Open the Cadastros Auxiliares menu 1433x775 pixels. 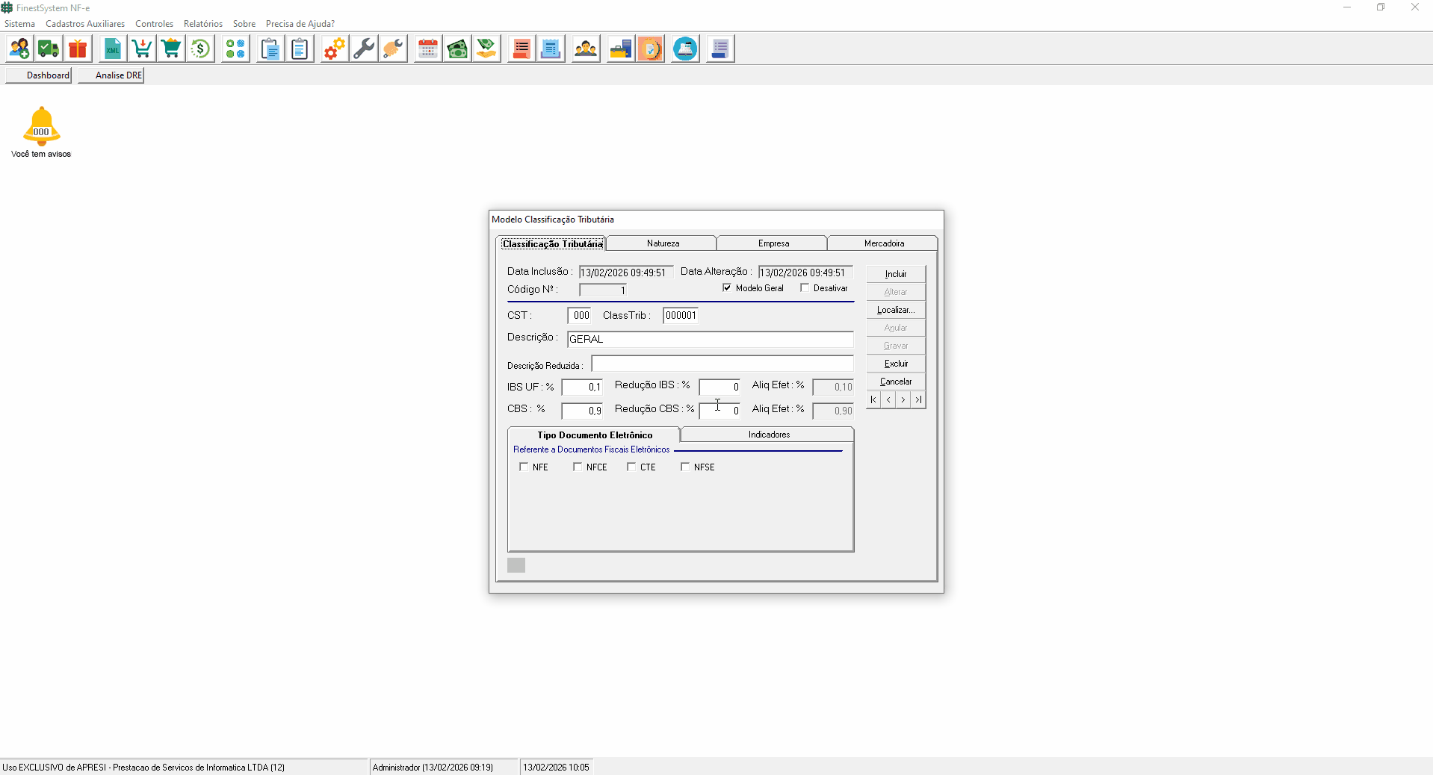pos(85,24)
